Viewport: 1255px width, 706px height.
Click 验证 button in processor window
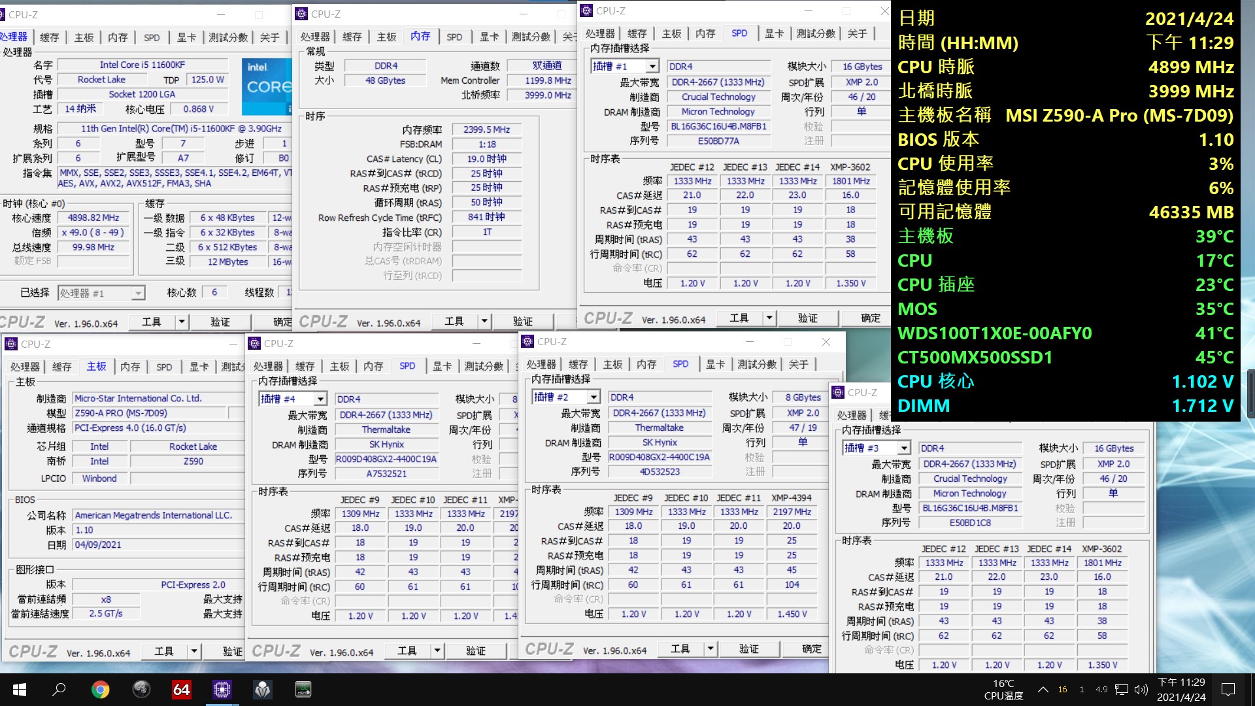click(220, 322)
